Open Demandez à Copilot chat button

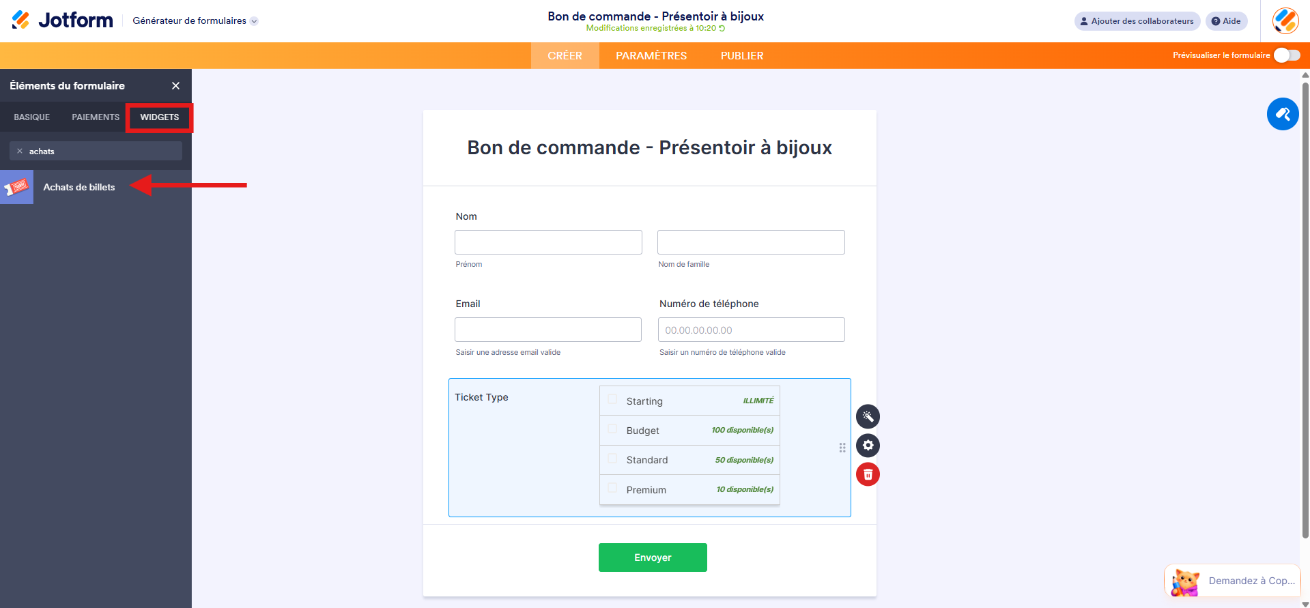click(1232, 581)
